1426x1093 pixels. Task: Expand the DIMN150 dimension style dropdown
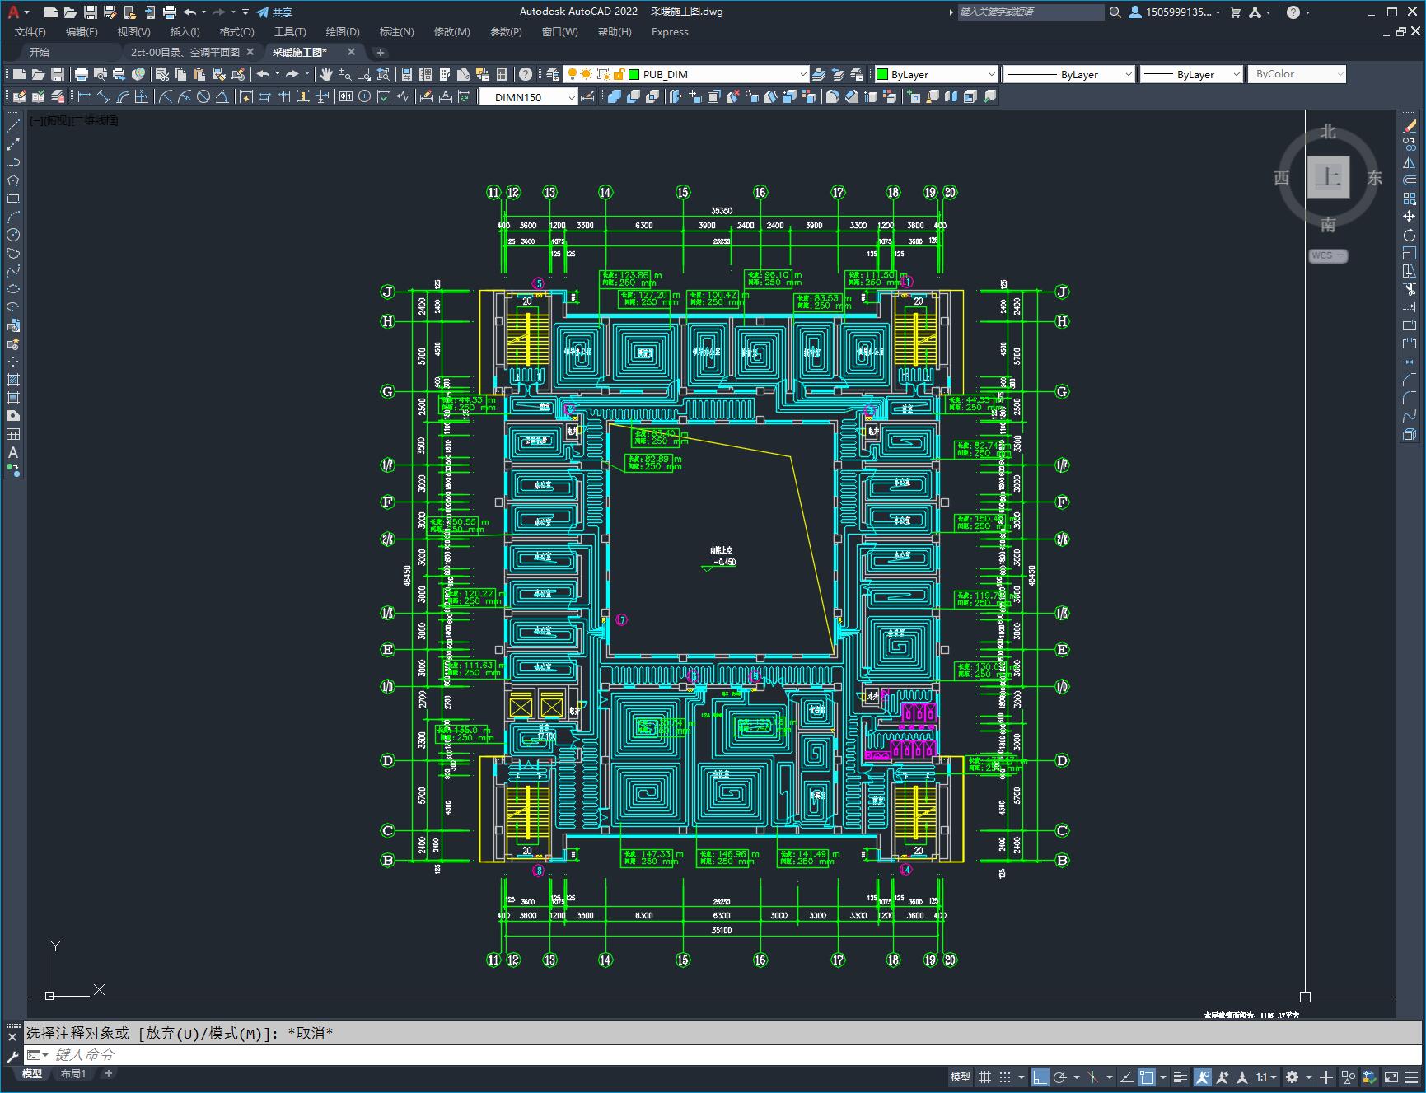571,97
